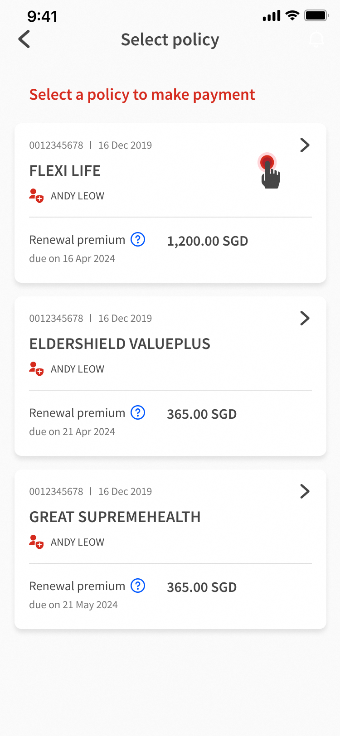
Task: Open notifications bell icon
Action: [x=316, y=39]
